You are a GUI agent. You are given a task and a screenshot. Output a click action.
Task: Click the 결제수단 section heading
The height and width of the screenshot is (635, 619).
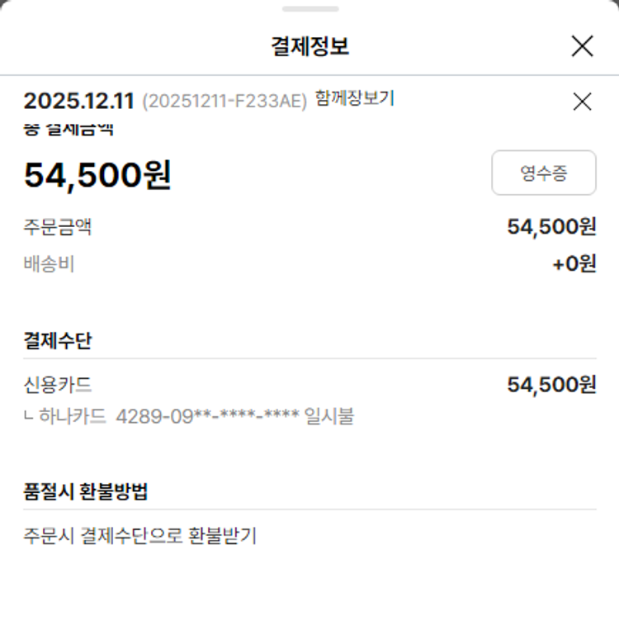click(x=57, y=340)
